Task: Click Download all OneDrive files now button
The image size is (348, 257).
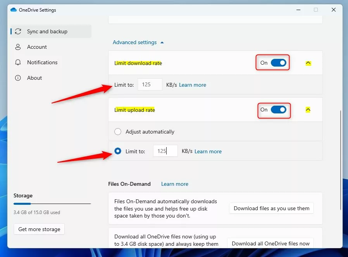Action: click(270, 243)
